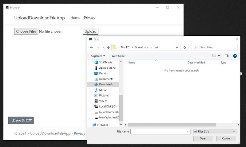Create a New folder
This screenshot has height=147, width=246.
coord(119,56)
